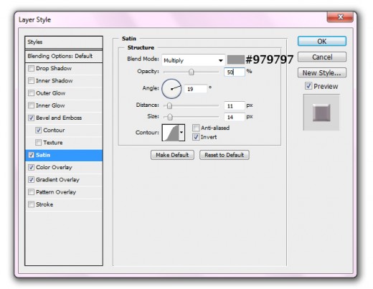Click the Reset to Default button

click(x=225, y=155)
